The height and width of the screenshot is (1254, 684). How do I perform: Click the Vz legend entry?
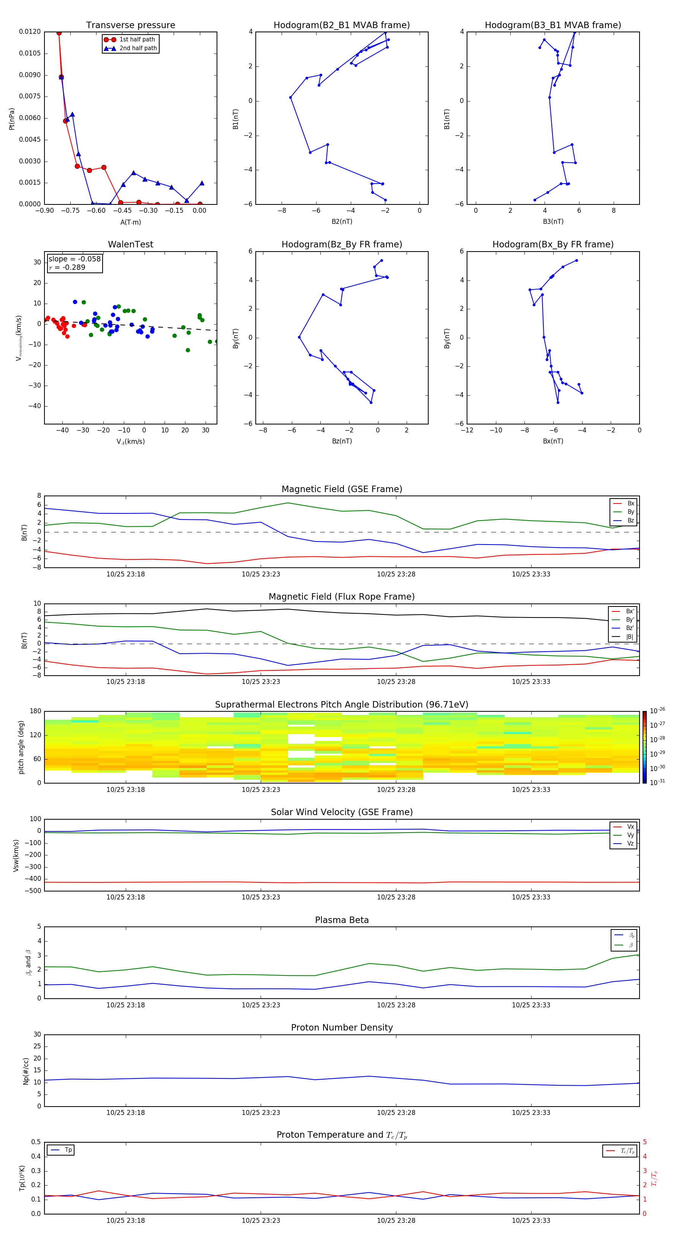pyautogui.click(x=624, y=844)
